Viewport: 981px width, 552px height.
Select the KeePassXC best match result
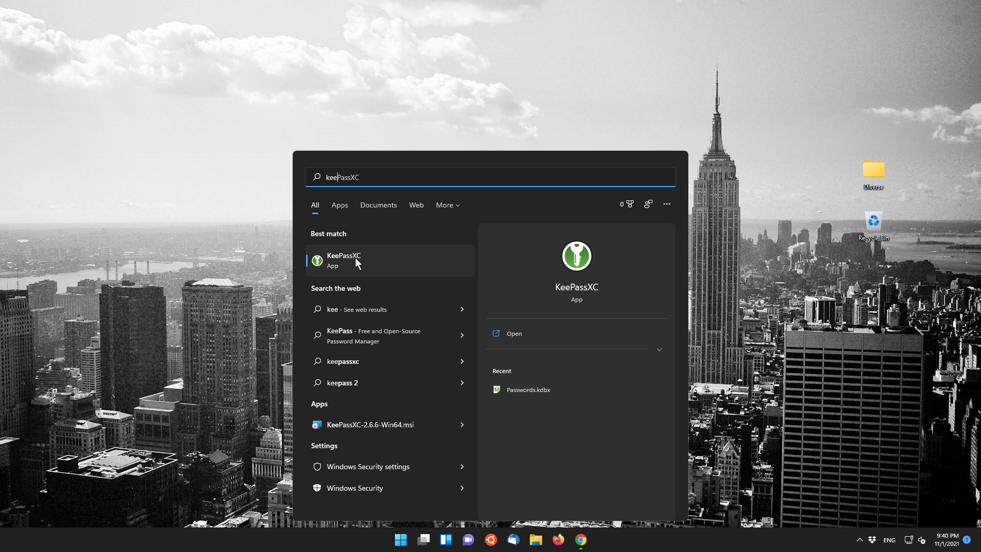(389, 261)
